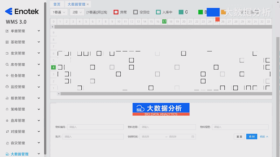Expand the 盘库管理 menu chevron

[x=39, y=120]
